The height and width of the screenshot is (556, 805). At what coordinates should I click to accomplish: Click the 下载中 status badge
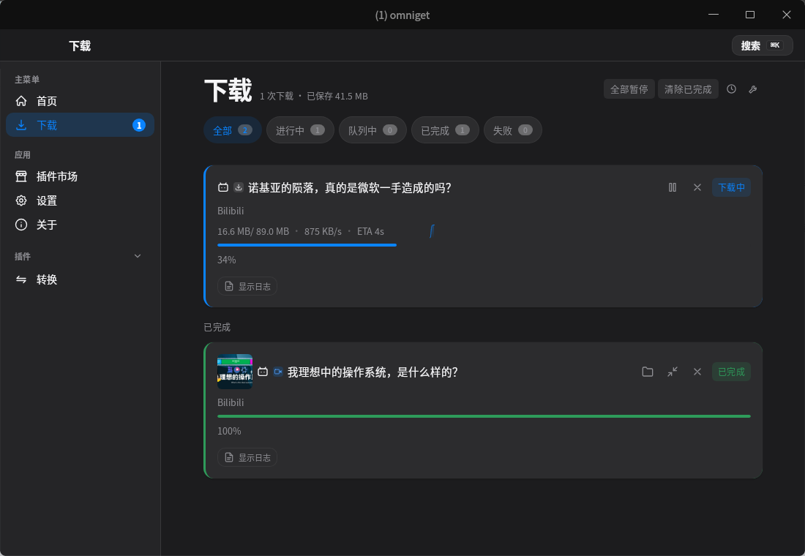[x=732, y=187]
